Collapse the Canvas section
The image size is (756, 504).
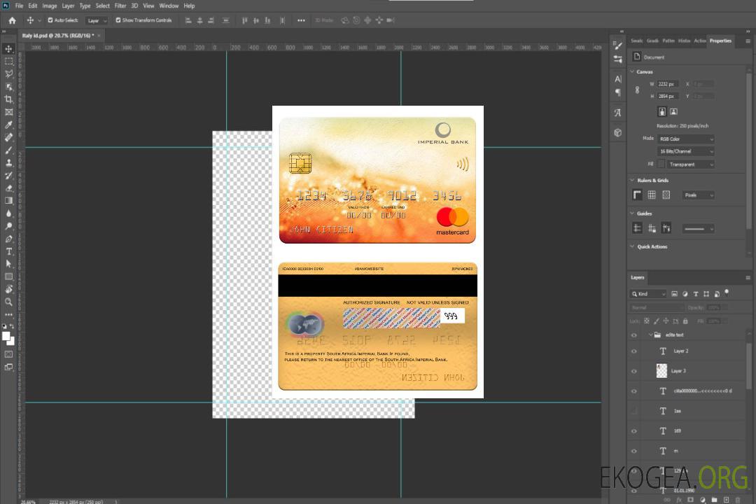tap(632, 71)
